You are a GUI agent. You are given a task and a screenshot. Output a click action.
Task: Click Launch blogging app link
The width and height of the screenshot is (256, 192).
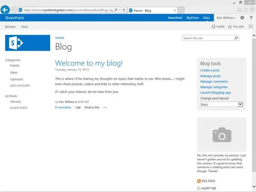216,93
